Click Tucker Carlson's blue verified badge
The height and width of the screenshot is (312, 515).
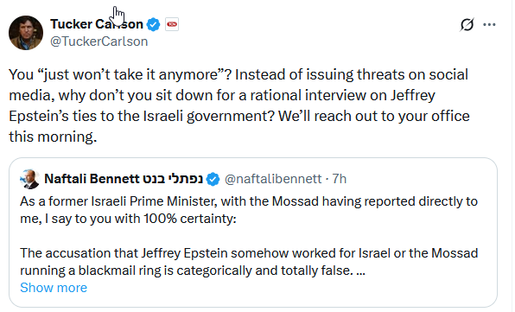pos(153,24)
